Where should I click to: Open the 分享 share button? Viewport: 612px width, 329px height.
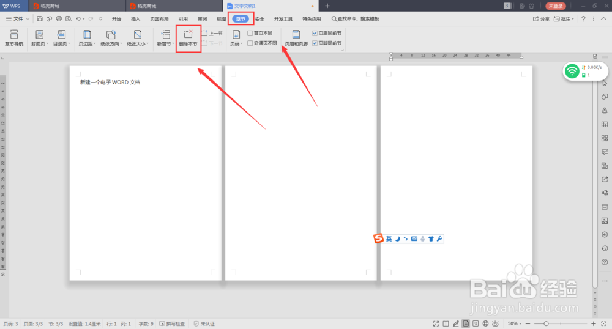[542, 19]
